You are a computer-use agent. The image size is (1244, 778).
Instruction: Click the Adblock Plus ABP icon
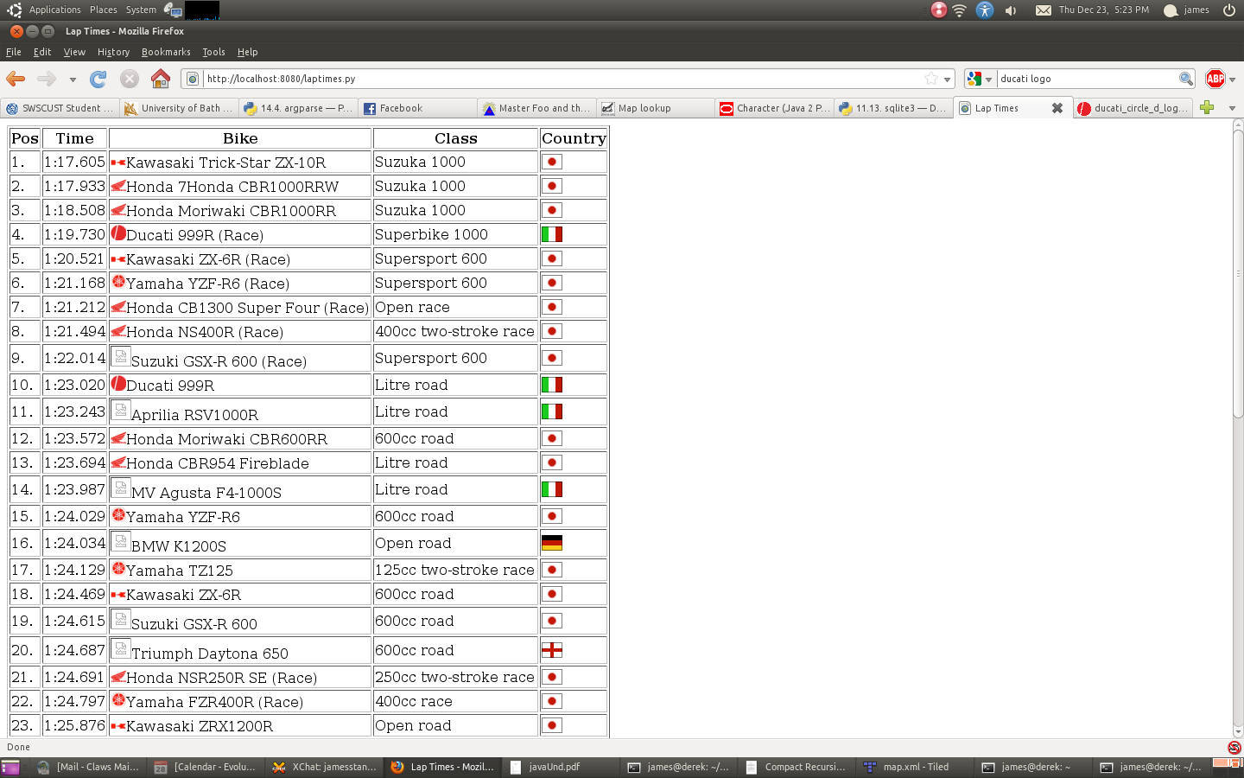click(x=1215, y=79)
